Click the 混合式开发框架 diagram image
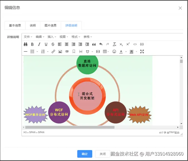This screenshot has height=161, width=188. pyautogui.click(x=88, y=91)
